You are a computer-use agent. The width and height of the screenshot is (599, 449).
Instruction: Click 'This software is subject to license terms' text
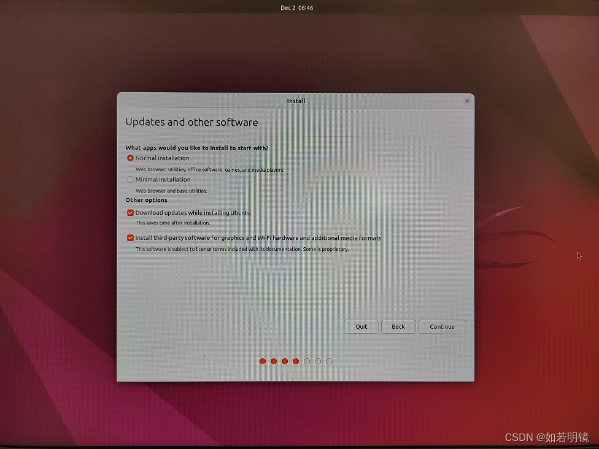pos(242,249)
